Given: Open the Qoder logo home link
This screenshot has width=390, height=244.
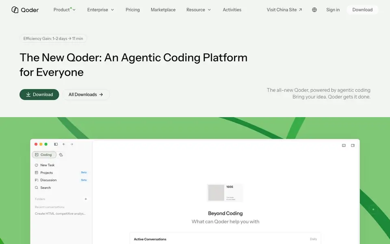Looking at the screenshot, I should point(25,10).
